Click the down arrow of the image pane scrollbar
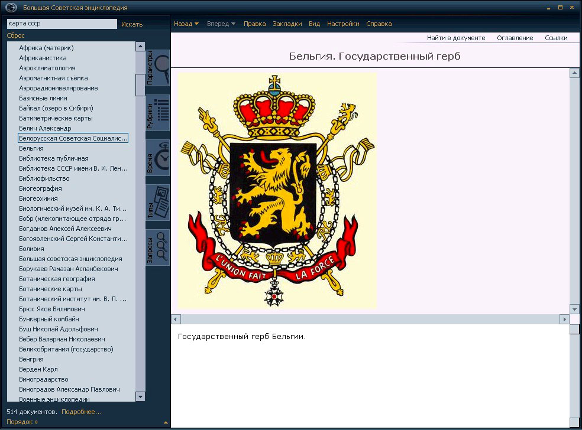The image size is (582, 430). [574, 309]
